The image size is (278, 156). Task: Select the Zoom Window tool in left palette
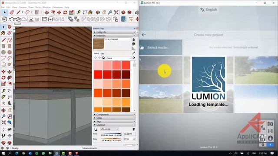pos(10,117)
